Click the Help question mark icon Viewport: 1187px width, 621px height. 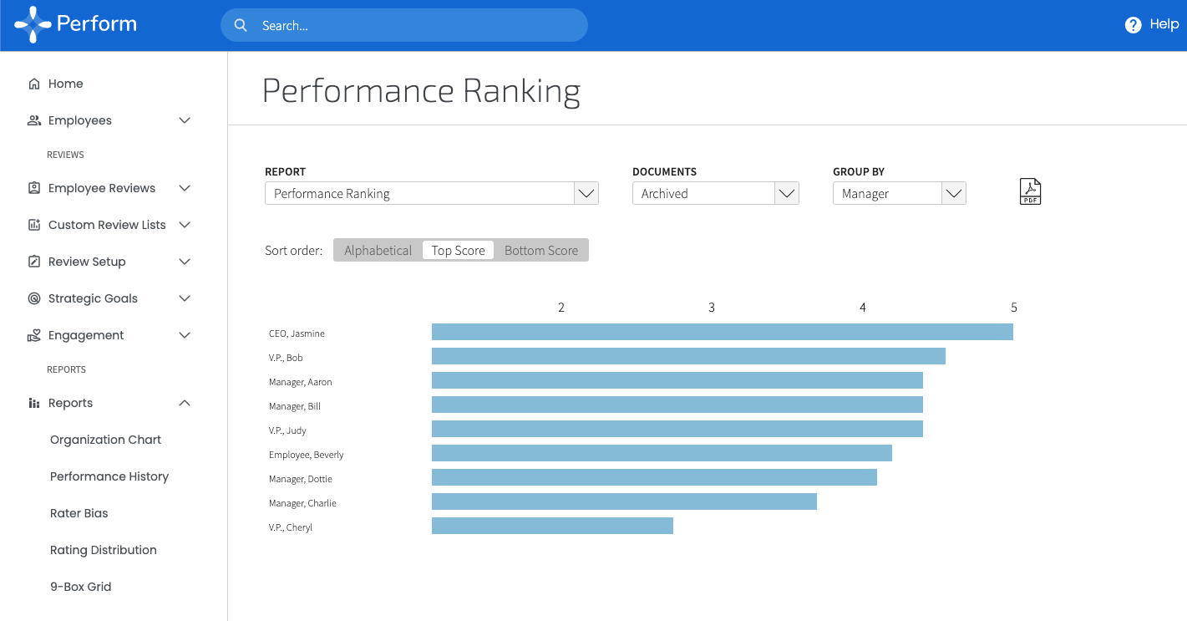pos(1133,25)
